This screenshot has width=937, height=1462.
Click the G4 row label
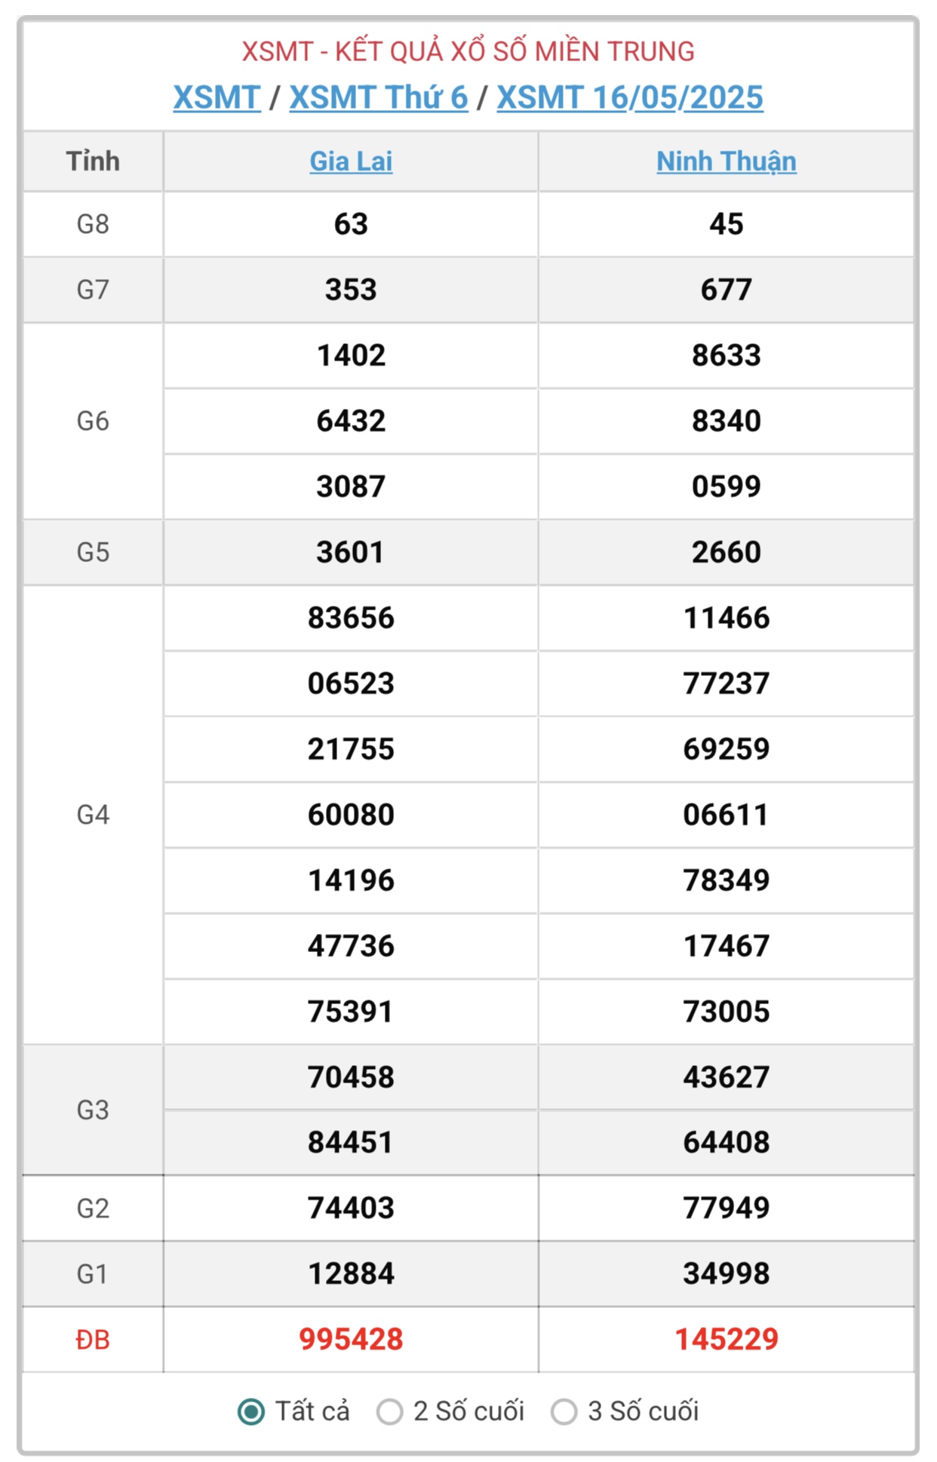click(93, 815)
